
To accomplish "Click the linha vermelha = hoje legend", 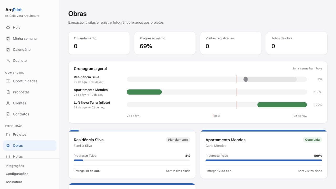I will point(307,69).
